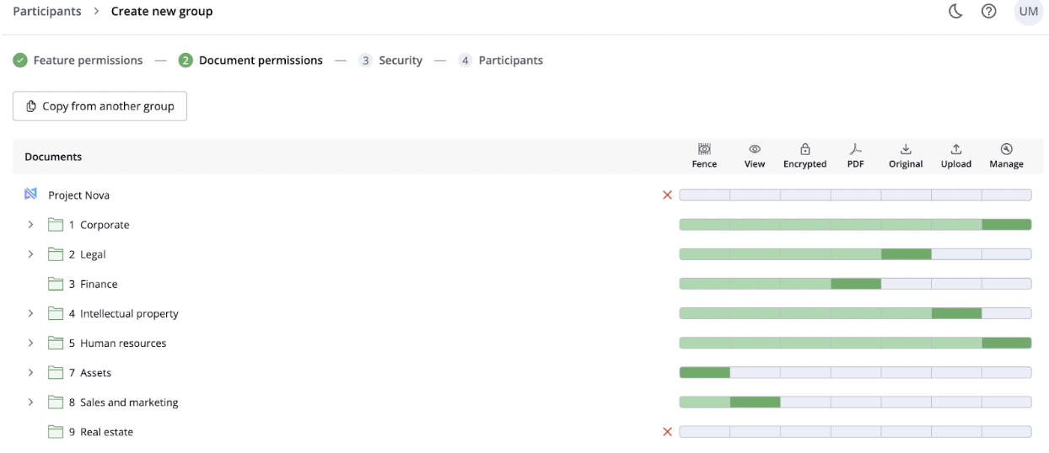Open help via the question mark icon
This screenshot has width=1049, height=453.
coord(989,12)
